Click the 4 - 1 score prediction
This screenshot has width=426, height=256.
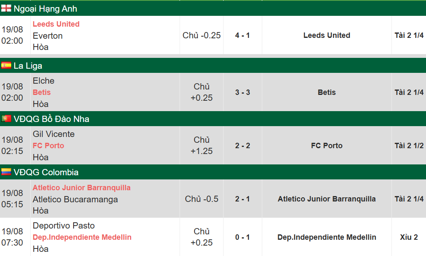pos(242,35)
